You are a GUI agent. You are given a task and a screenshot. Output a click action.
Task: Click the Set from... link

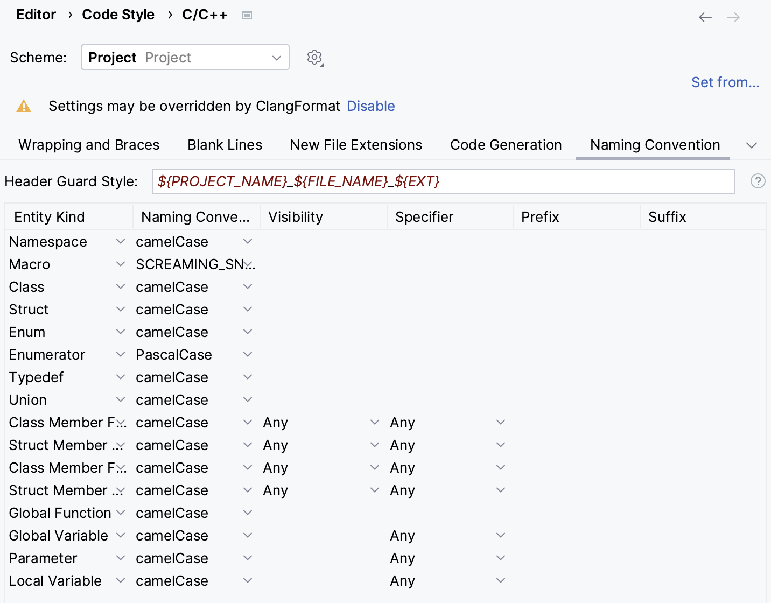[x=725, y=82]
